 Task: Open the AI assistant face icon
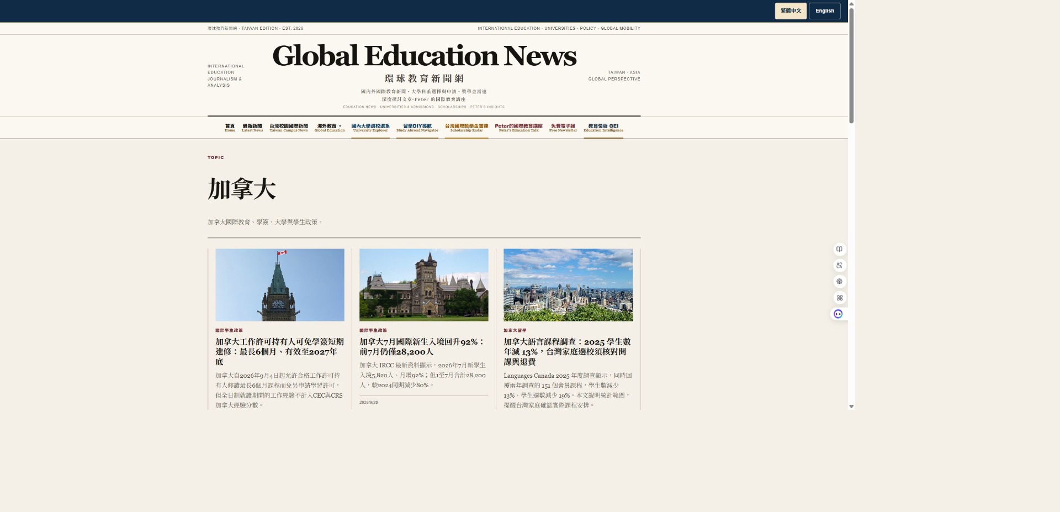[838, 314]
